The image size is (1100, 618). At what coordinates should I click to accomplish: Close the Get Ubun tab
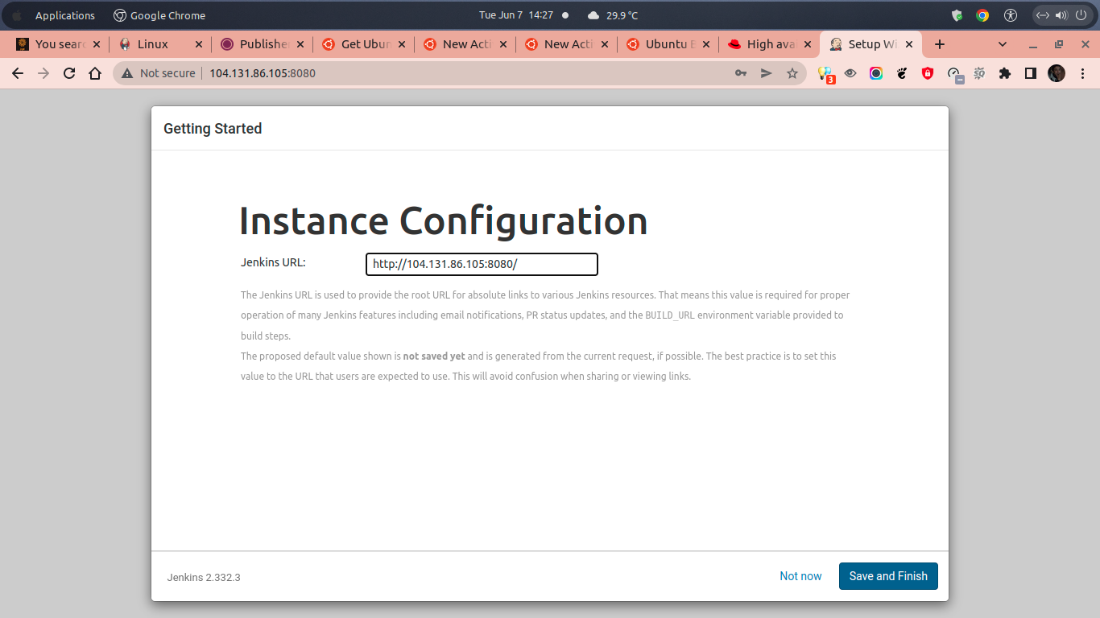(402, 44)
